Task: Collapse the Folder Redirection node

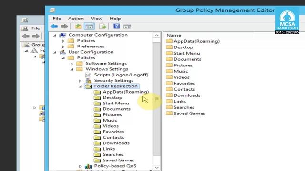Action: 81,86
